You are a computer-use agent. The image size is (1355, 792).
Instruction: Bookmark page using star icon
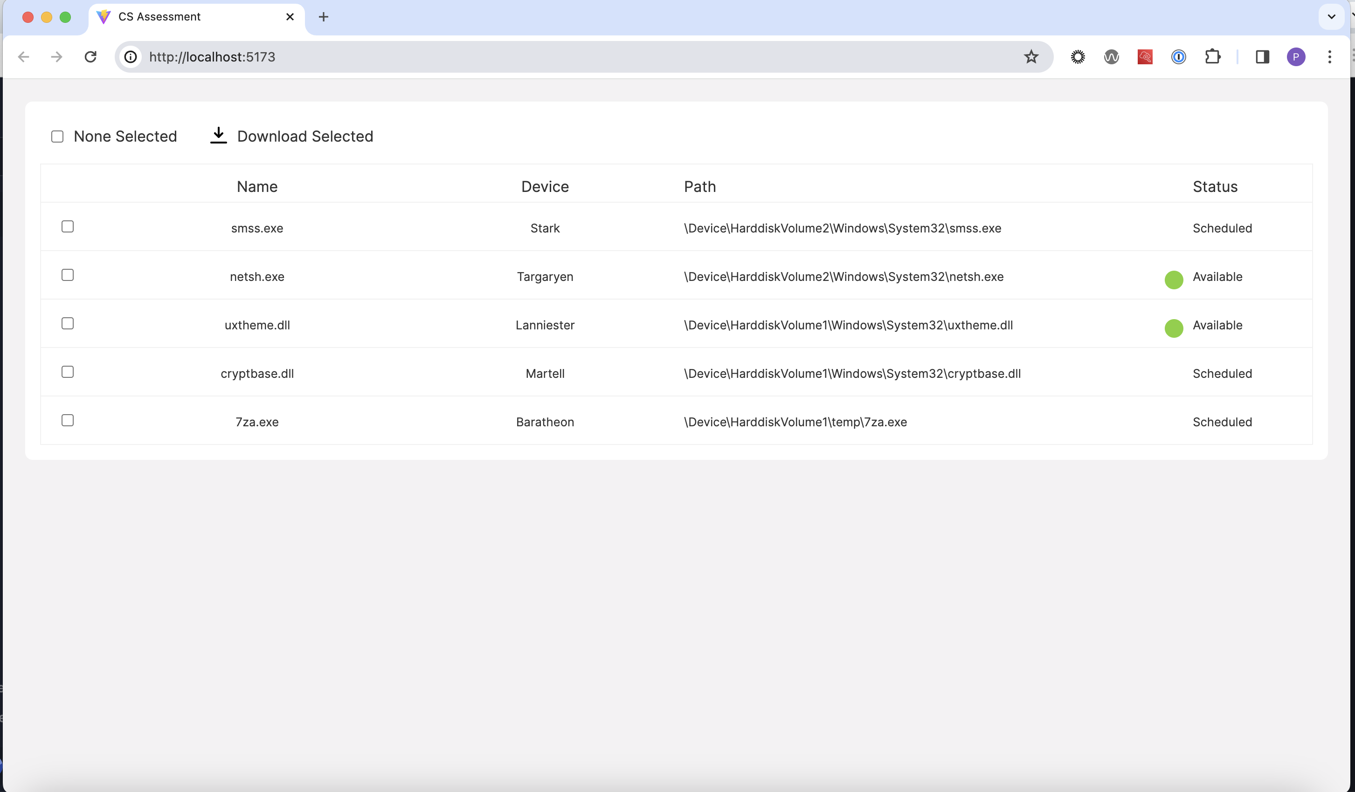click(1030, 57)
